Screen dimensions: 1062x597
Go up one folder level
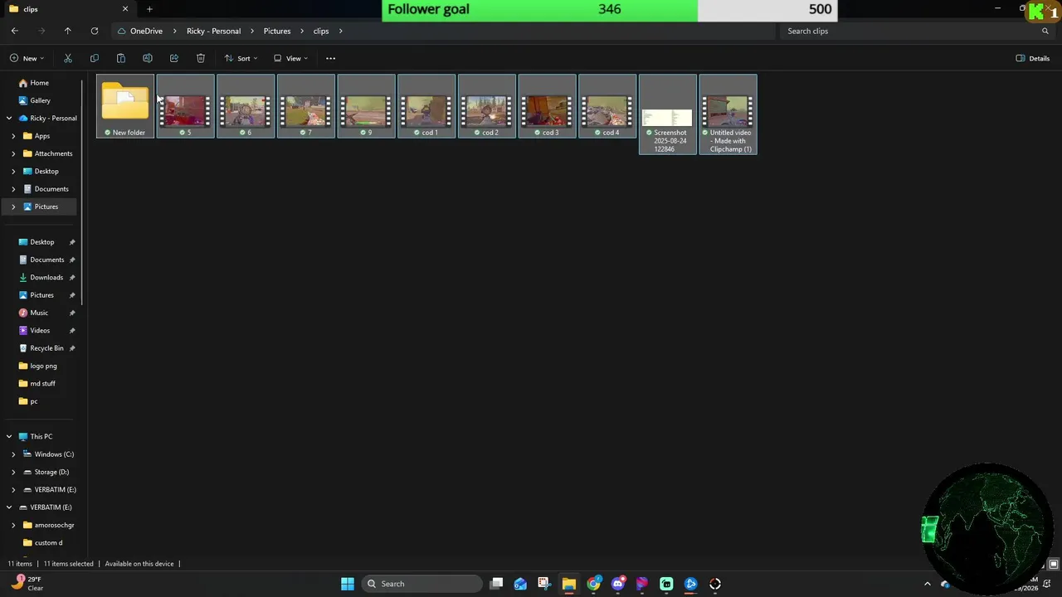coord(68,31)
